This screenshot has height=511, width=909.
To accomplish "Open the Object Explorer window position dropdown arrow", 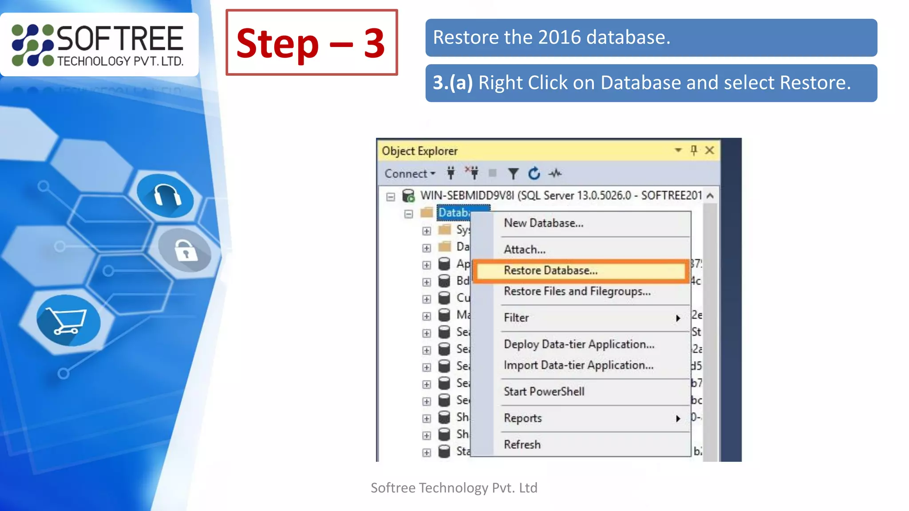I will 678,150.
